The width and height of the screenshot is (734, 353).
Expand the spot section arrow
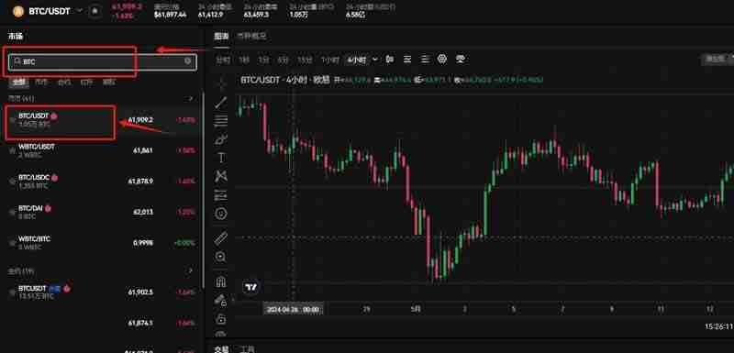coord(190,99)
